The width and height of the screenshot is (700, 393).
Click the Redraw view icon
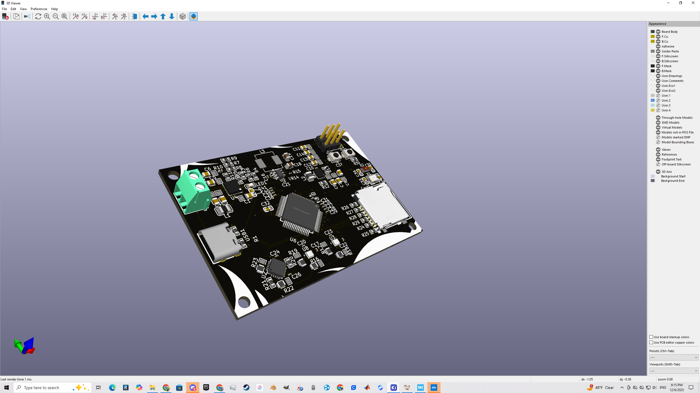[x=38, y=16]
